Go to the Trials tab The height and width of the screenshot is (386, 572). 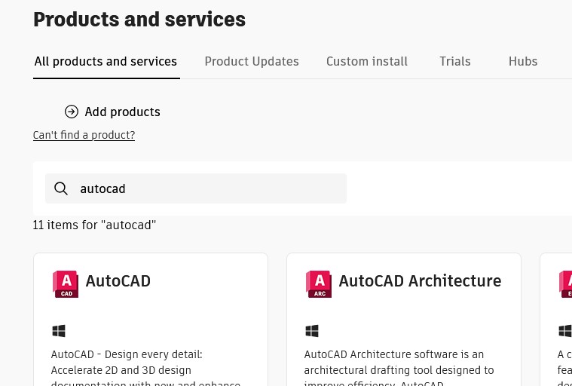tap(455, 62)
